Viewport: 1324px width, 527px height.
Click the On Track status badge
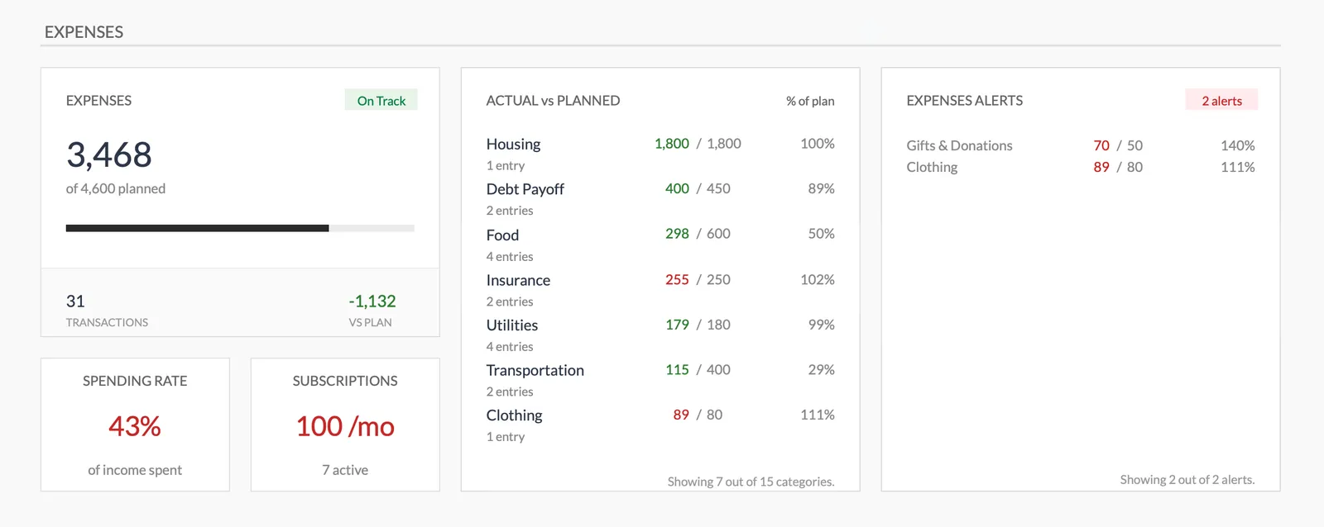click(x=381, y=101)
